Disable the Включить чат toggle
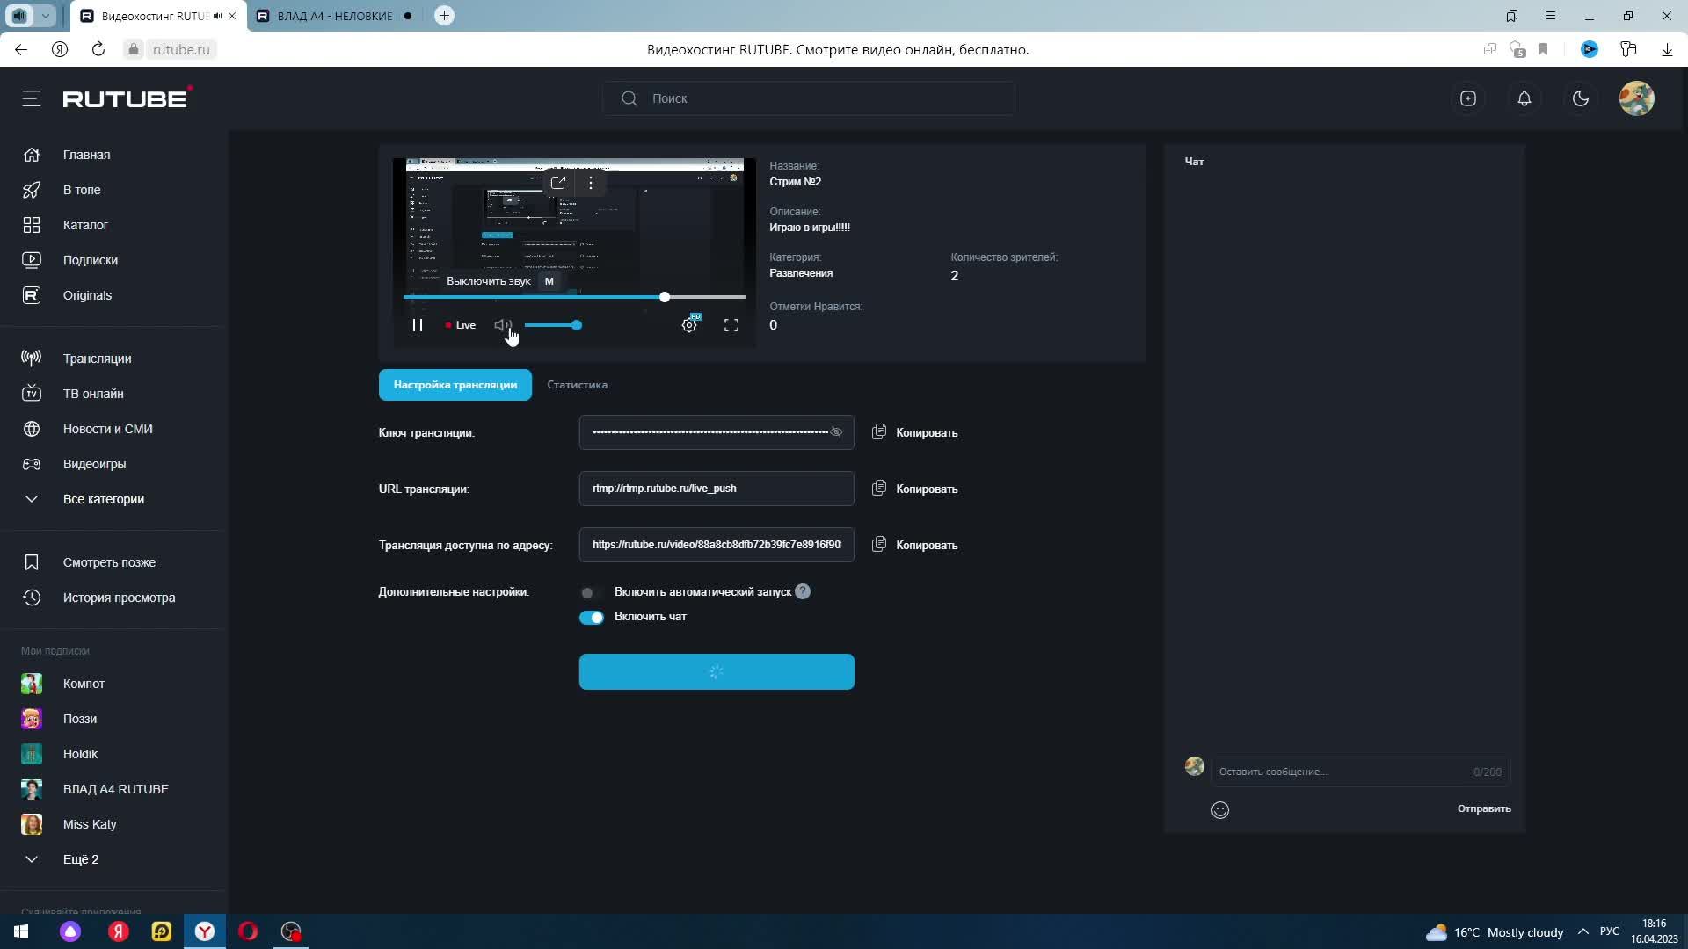 pos(592,617)
